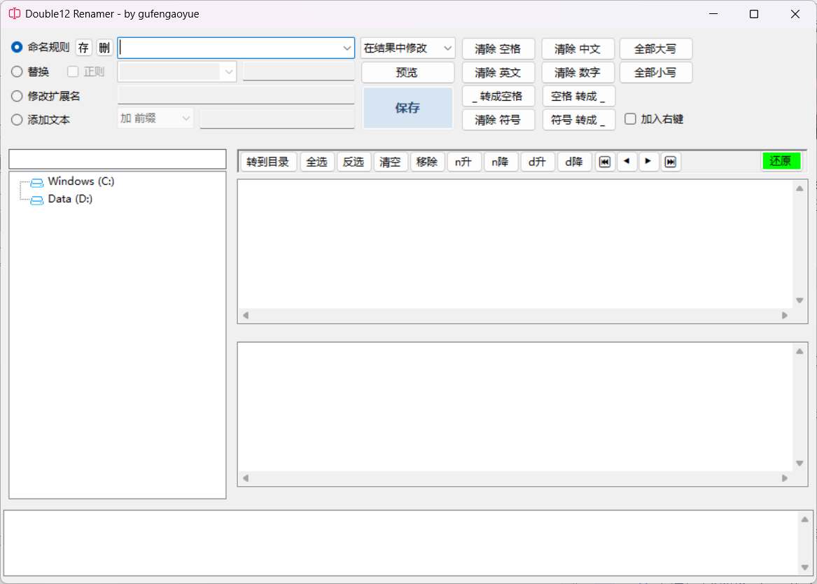Screen dimensions: 817x584
Task: Select the 替换 radio button
Action: point(18,71)
